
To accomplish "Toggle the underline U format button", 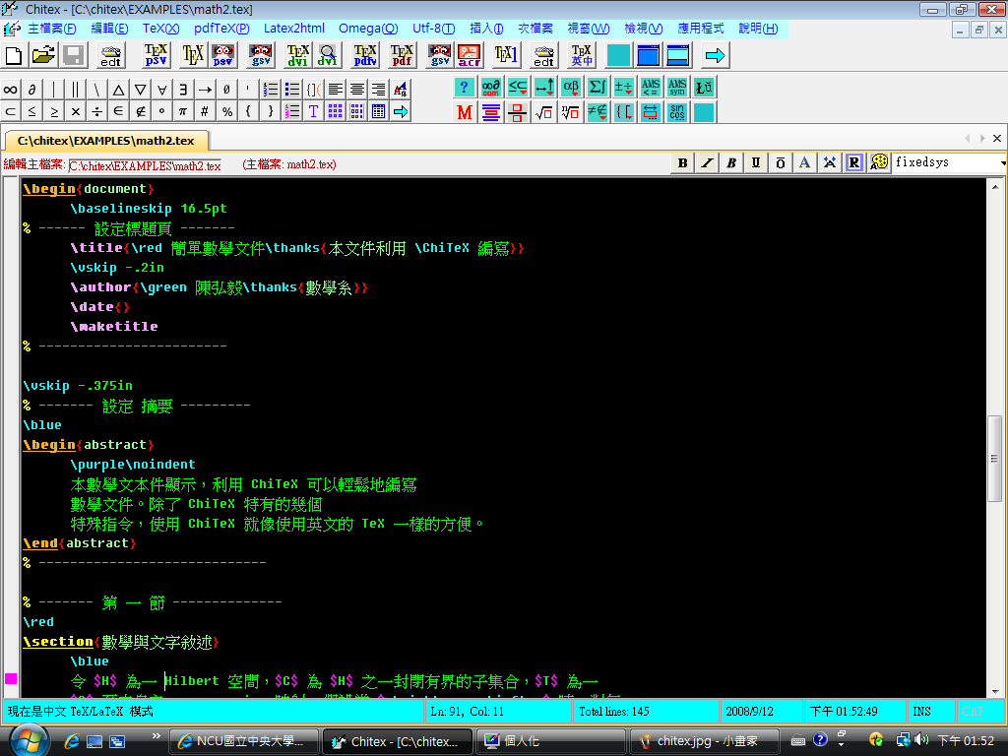I will (x=756, y=162).
